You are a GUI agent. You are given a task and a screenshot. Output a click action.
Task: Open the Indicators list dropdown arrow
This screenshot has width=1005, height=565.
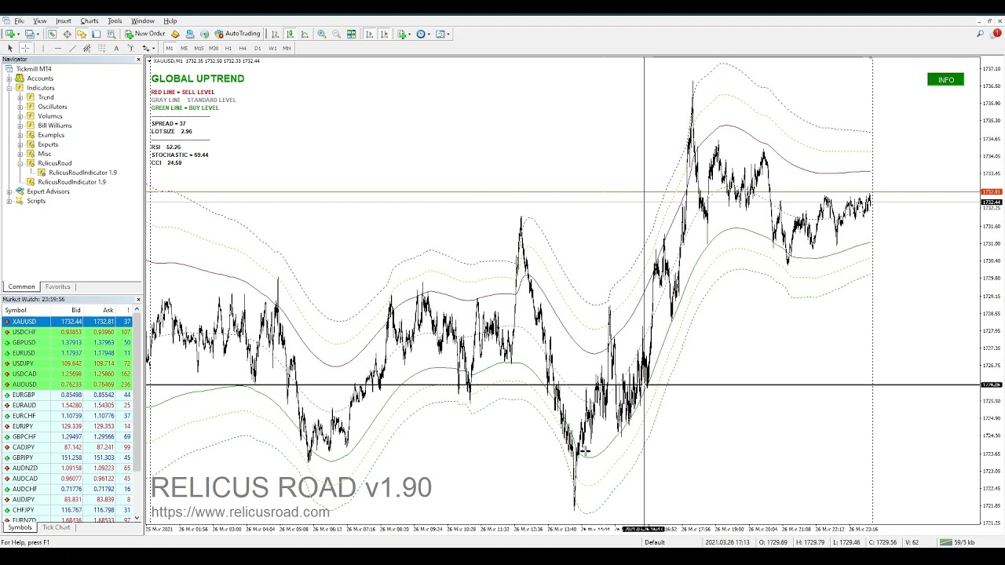pyautogui.click(x=410, y=34)
